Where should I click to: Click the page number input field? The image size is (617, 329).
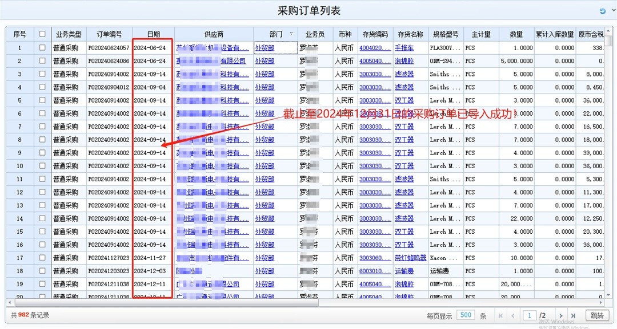tap(530, 315)
